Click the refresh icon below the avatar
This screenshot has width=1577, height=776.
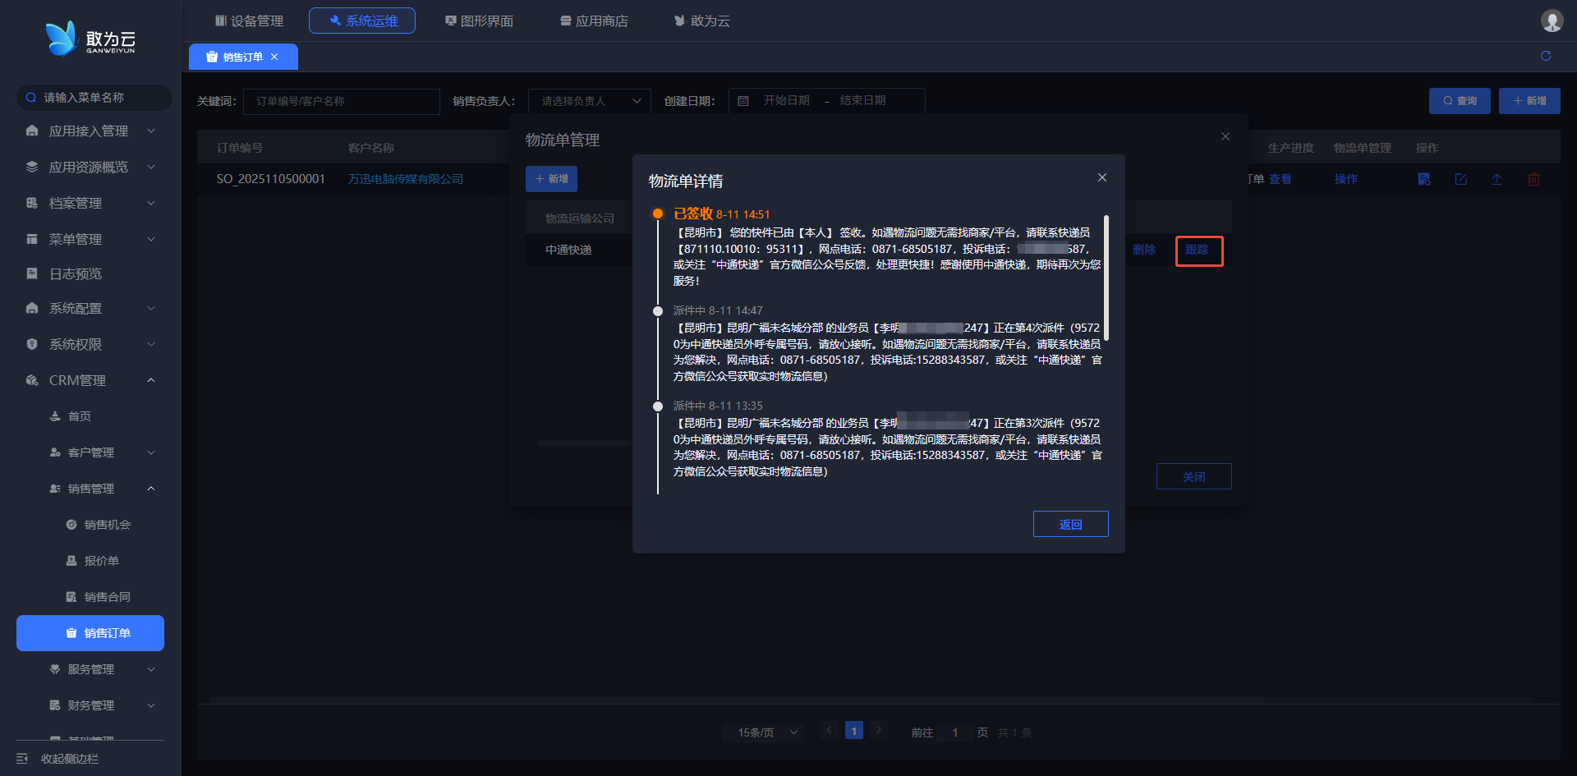point(1546,56)
